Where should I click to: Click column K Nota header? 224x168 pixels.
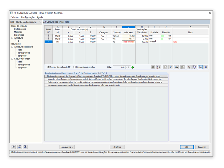(x=190, y=27)
